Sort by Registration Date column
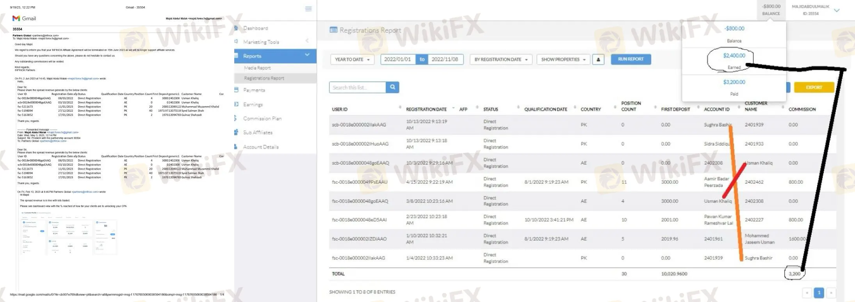Screen dimensions: 855x302 point(426,109)
